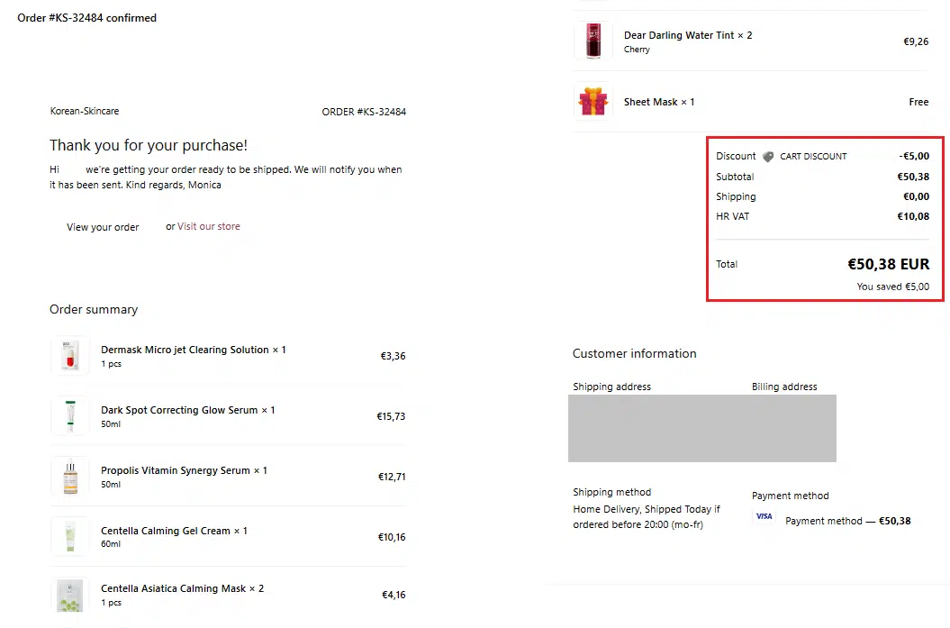Screen dimensions: 950x628
Task: Open the View your order button
Action: pos(103,227)
